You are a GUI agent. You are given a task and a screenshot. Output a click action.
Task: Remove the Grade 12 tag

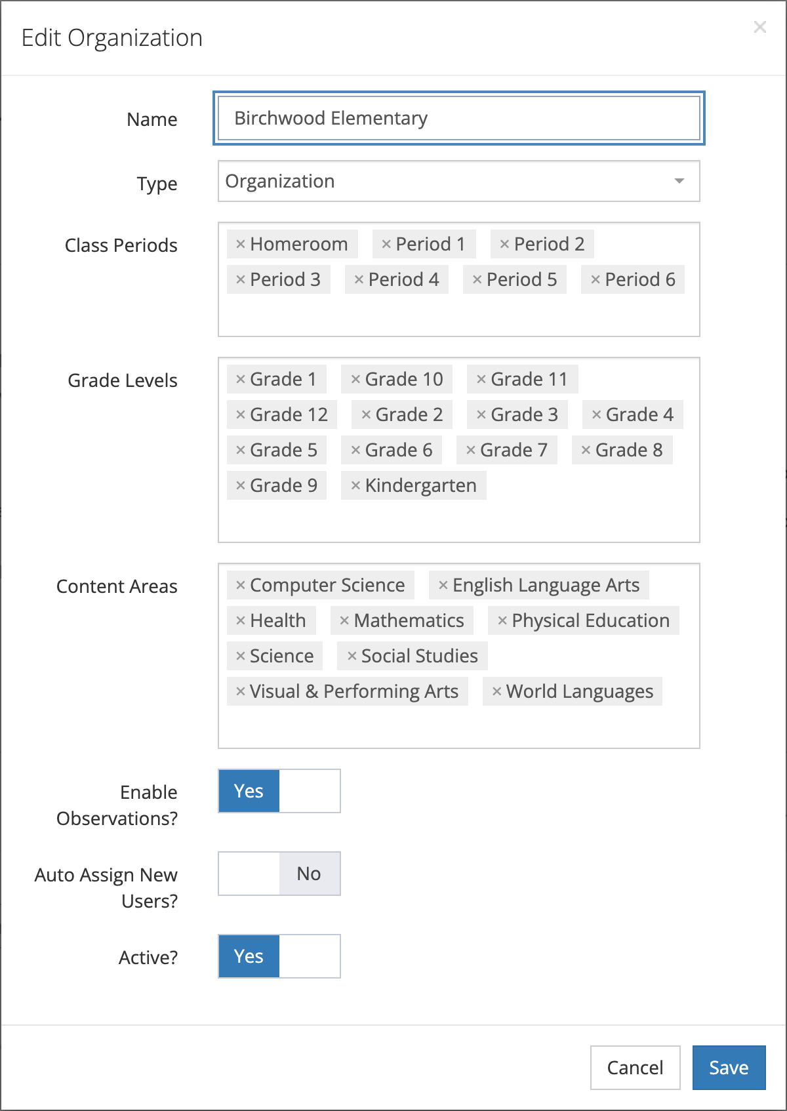point(241,415)
